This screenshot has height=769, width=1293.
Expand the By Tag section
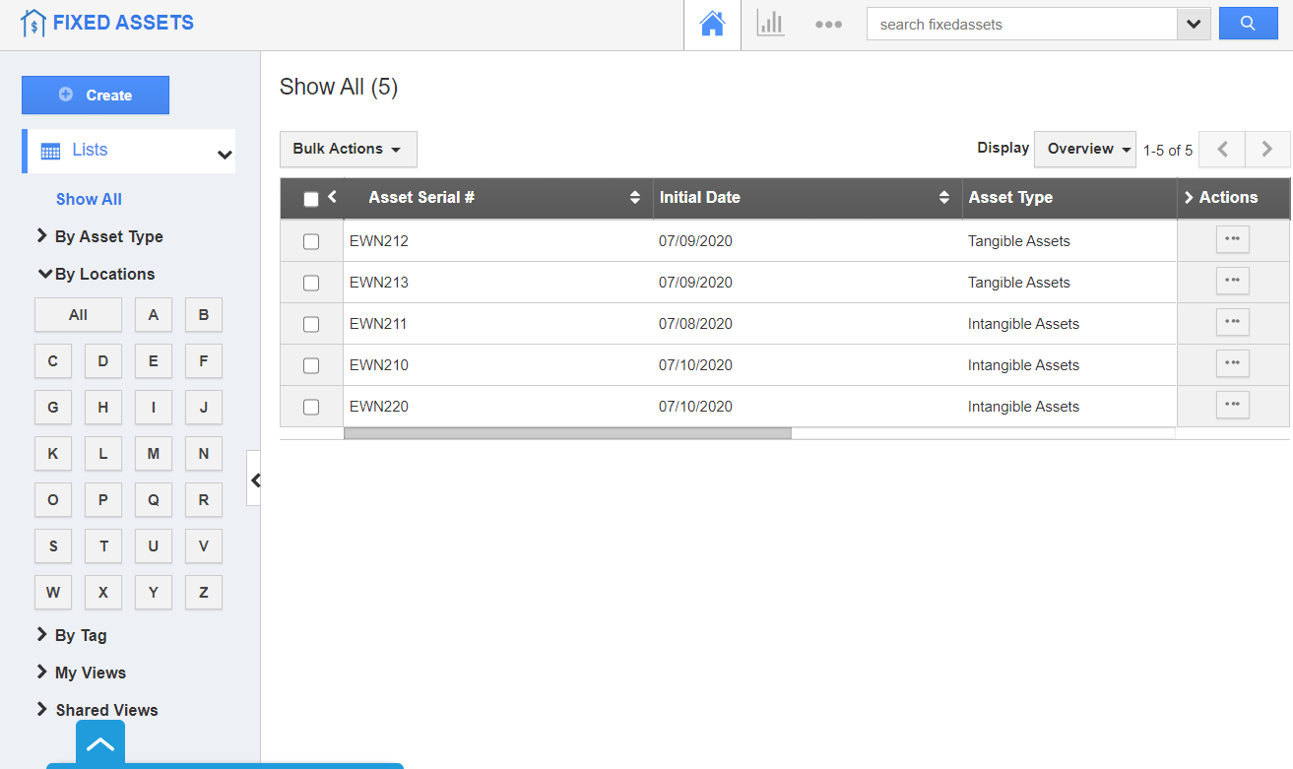(x=74, y=635)
